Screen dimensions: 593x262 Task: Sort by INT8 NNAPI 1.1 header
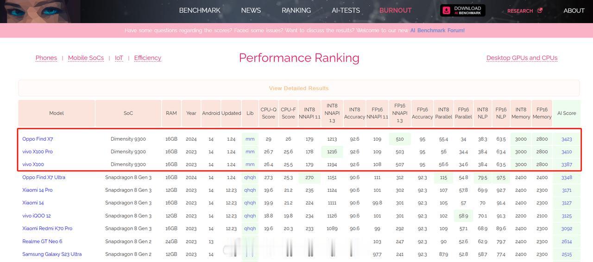[x=309, y=113]
